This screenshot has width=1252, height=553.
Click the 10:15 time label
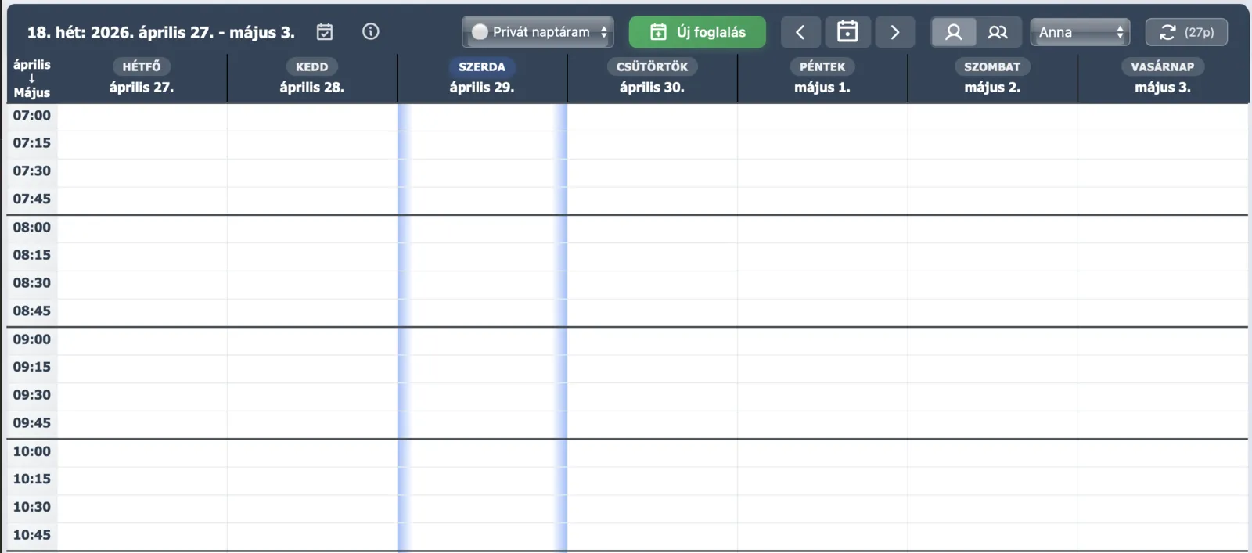(32, 479)
